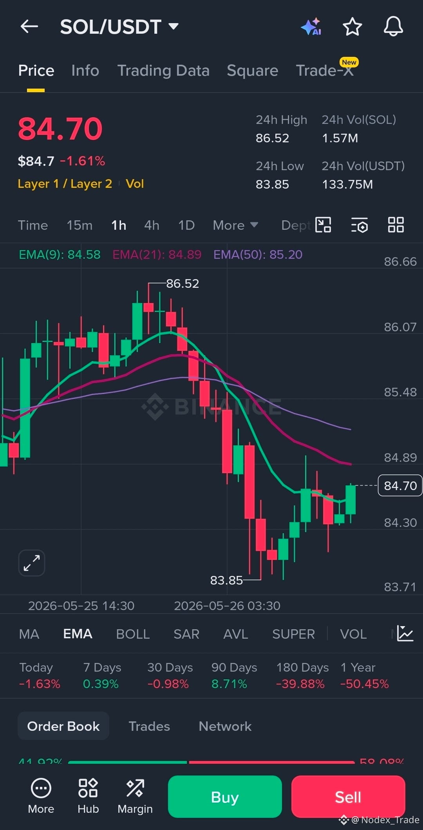Screen dimensions: 423x830
Task: Open the AI sparkle assistant icon
Action: click(x=311, y=27)
